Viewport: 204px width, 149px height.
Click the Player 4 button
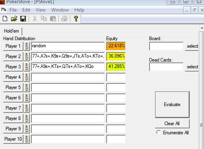[x=13, y=77]
